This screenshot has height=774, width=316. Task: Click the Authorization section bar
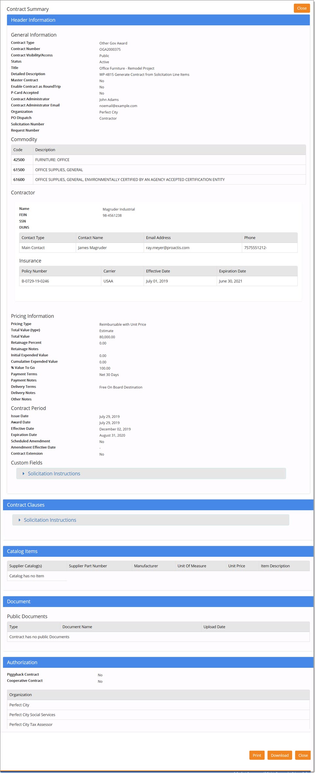[x=158, y=662]
